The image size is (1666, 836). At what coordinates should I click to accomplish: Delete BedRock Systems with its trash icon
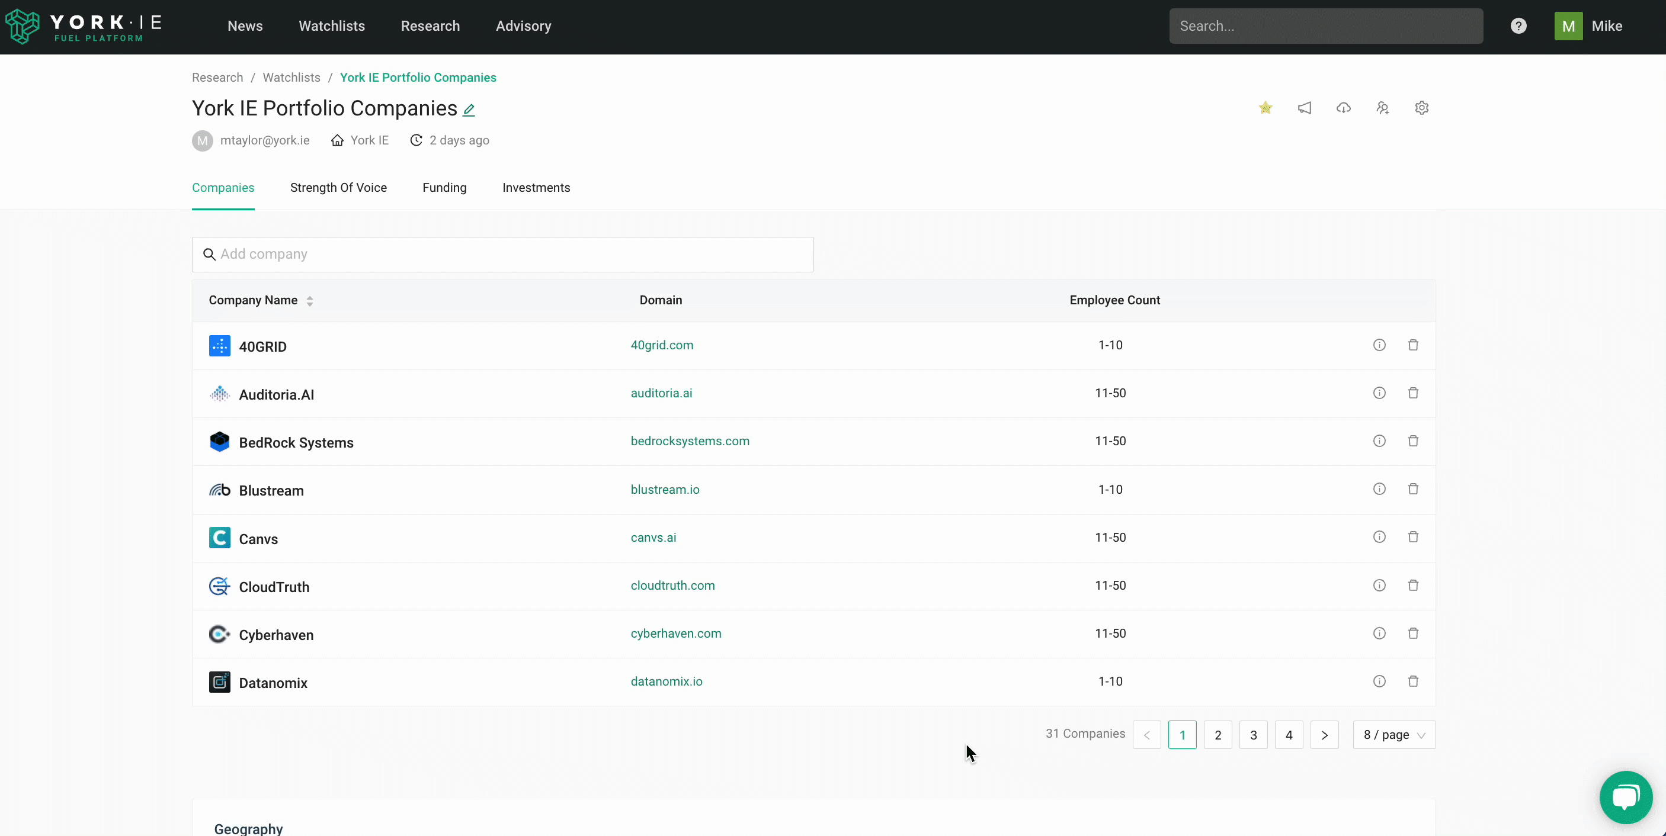(x=1413, y=441)
